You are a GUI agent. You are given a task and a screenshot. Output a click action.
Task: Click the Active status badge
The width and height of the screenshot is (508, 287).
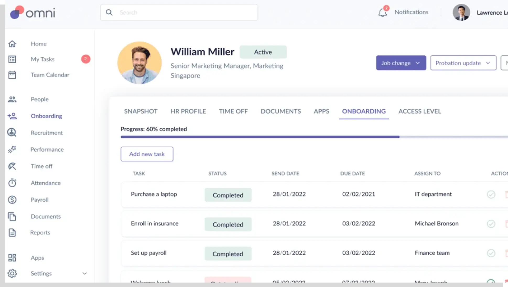(263, 52)
